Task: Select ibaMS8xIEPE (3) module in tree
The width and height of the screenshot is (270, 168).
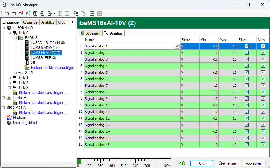Action: [43, 58]
